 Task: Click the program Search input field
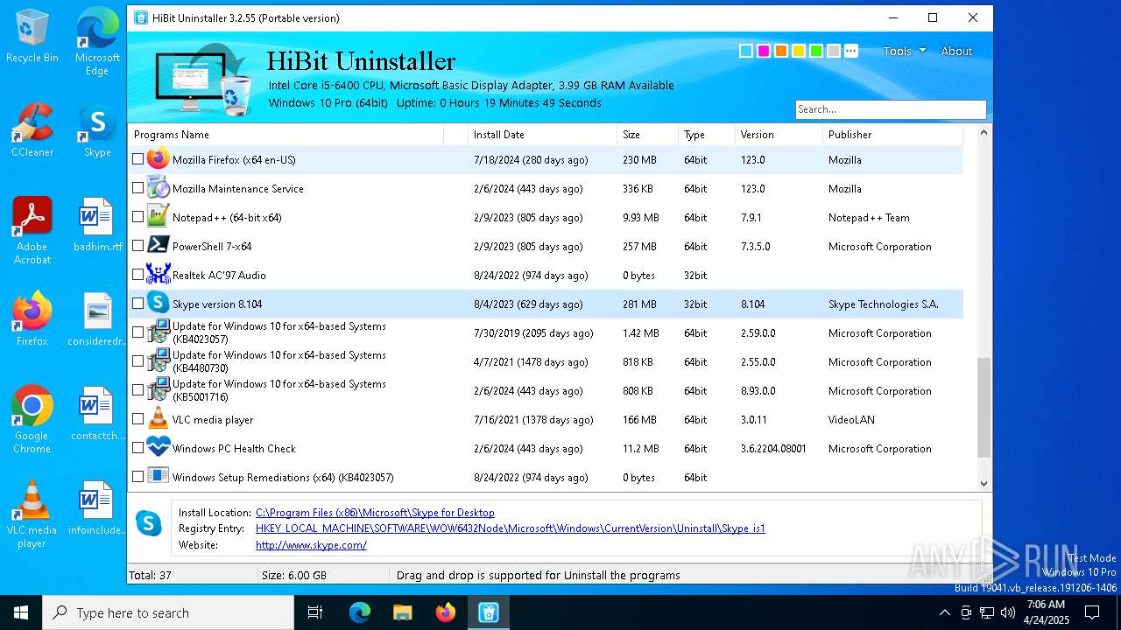coord(891,109)
